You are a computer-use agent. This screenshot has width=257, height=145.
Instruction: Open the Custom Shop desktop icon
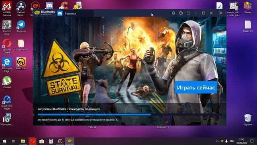7,28
